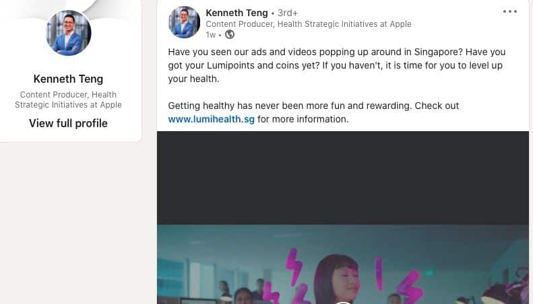This screenshot has height=304, width=533.
Task: Click the dark band above the video
Action: click(x=342, y=178)
